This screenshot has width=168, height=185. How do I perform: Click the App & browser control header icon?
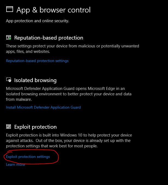click(x=10, y=10)
